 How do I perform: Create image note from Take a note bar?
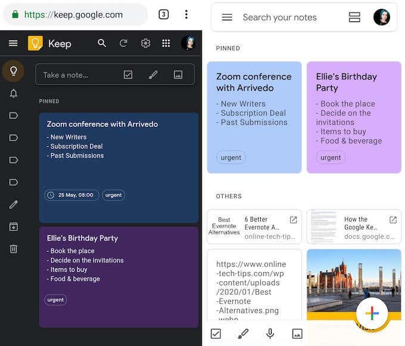point(178,75)
